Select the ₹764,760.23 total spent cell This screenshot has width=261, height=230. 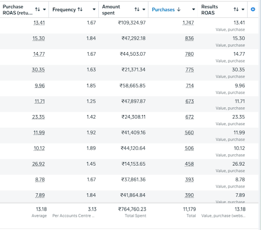point(132,209)
